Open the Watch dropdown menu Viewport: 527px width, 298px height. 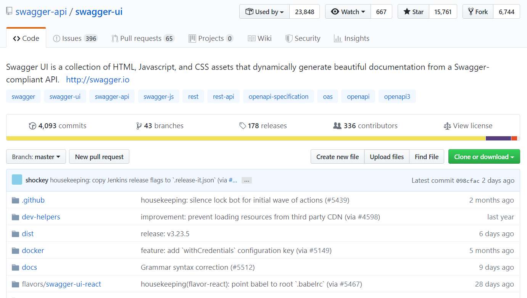(348, 12)
